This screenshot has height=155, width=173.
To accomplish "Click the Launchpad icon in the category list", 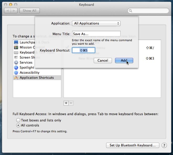I will click(16, 42).
